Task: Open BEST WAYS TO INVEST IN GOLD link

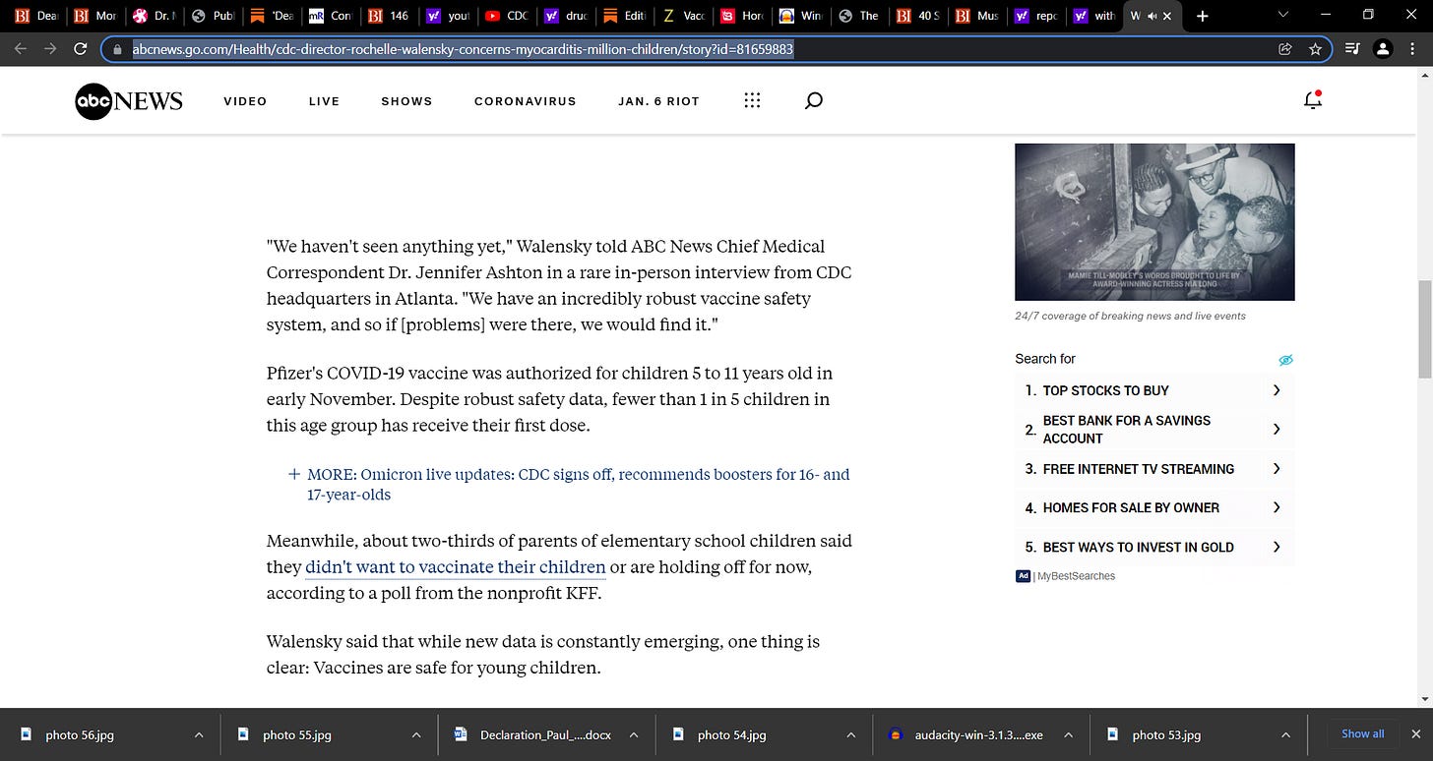Action: (1153, 547)
